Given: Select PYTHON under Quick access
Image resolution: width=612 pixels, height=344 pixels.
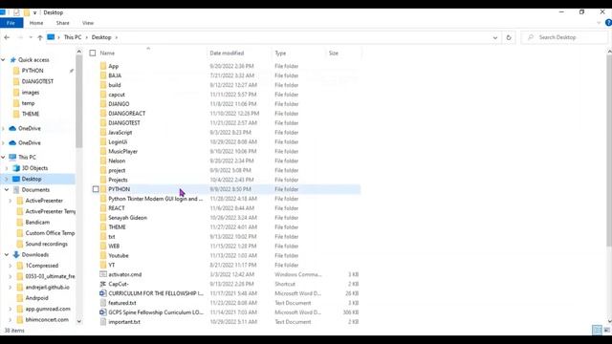Looking at the screenshot, I should coord(33,71).
